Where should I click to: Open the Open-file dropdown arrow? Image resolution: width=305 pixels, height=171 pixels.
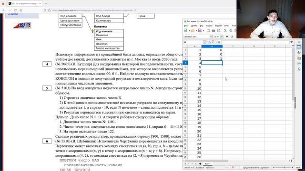pos(196,31)
